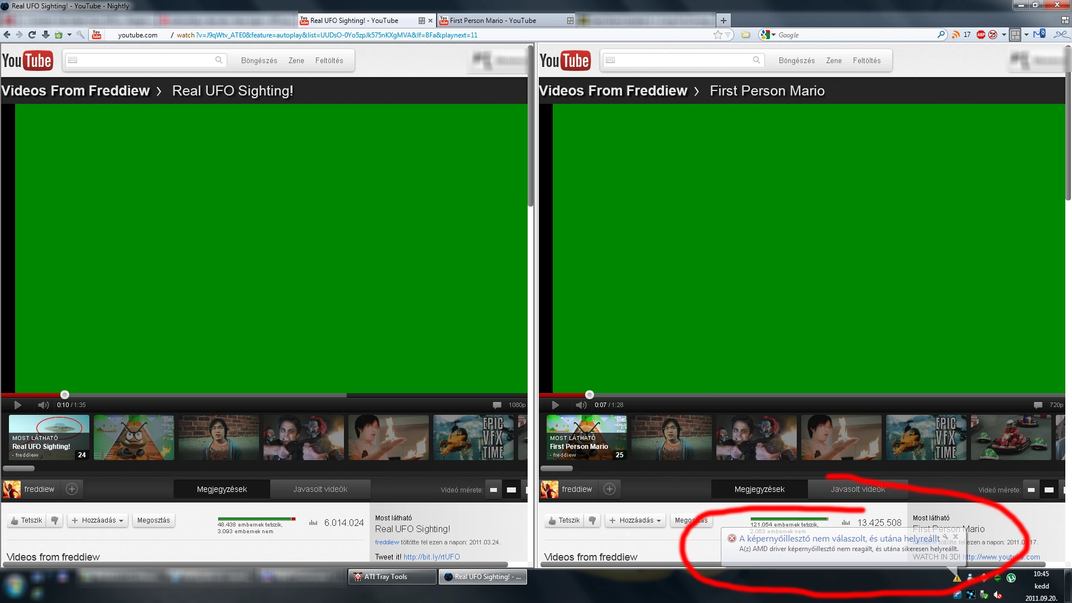The height and width of the screenshot is (603, 1072).
Task: Click the left Megosztás button
Action: 154,520
